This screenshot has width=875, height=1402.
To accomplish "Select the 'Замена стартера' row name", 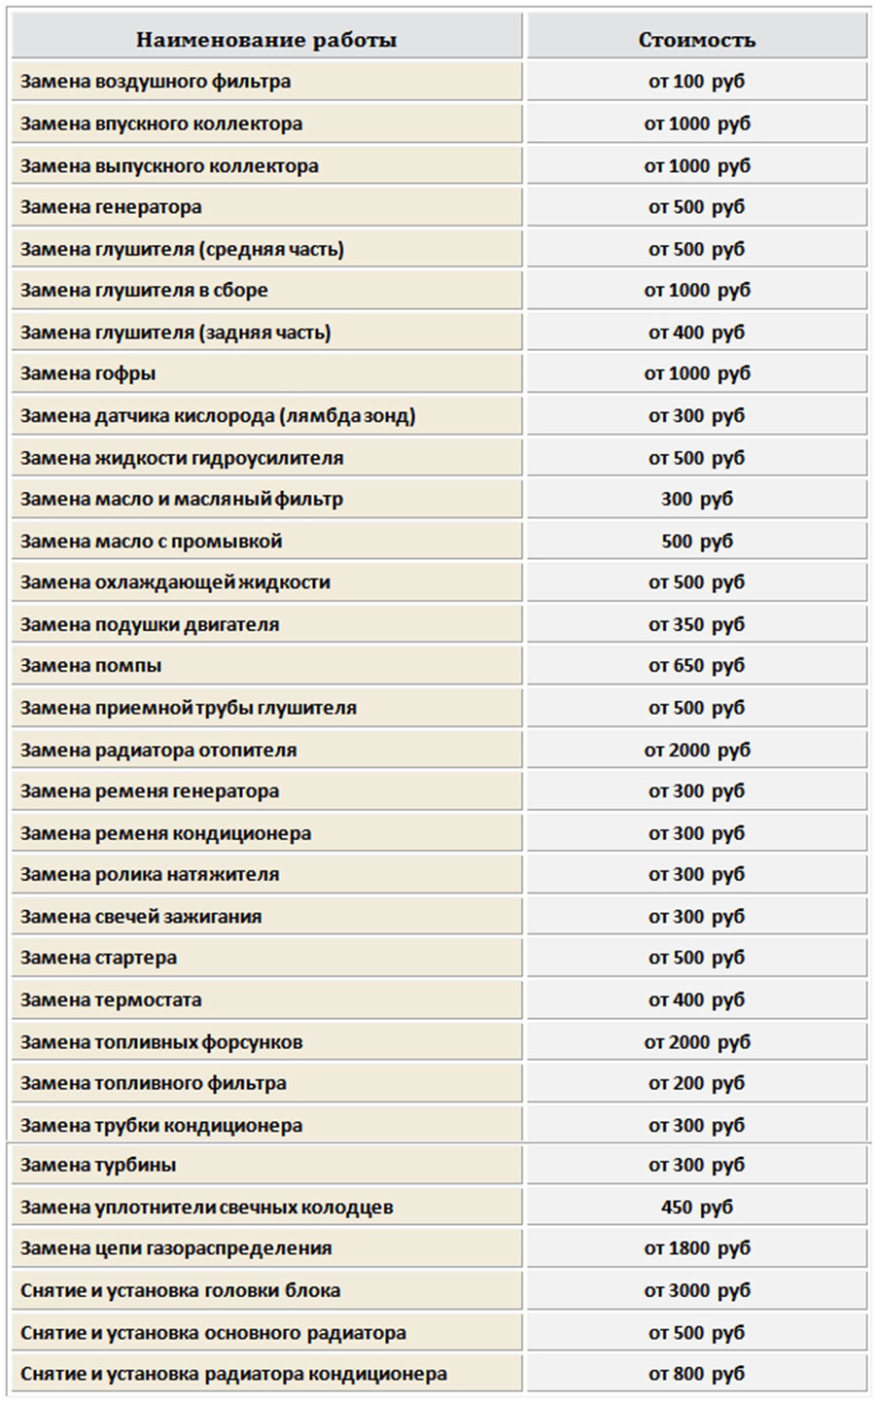I will (98, 958).
